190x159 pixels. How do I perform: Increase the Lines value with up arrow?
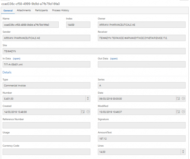point(183,151)
